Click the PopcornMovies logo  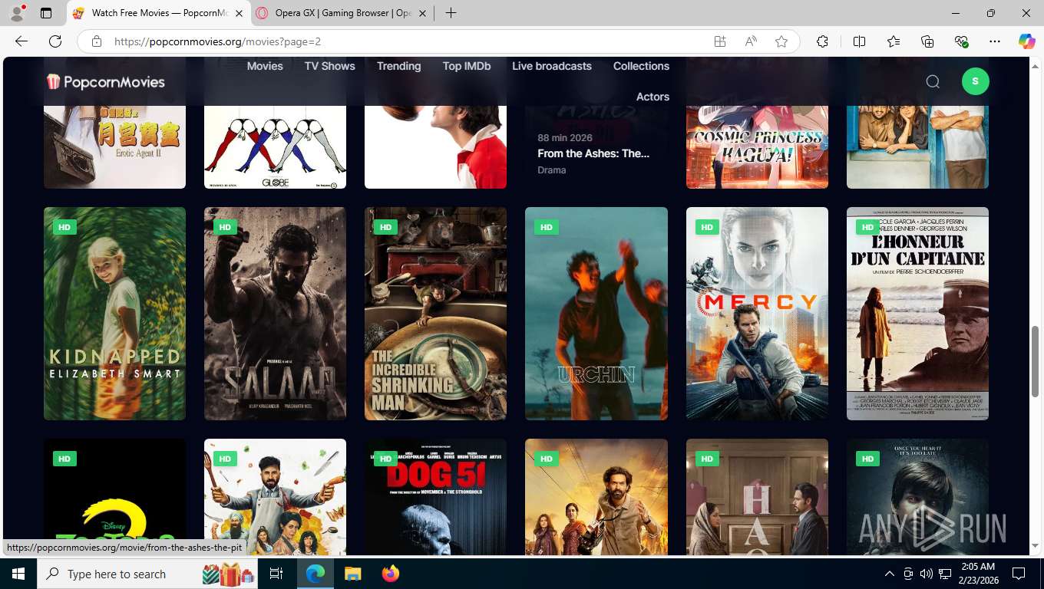click(x=106, y=81)
